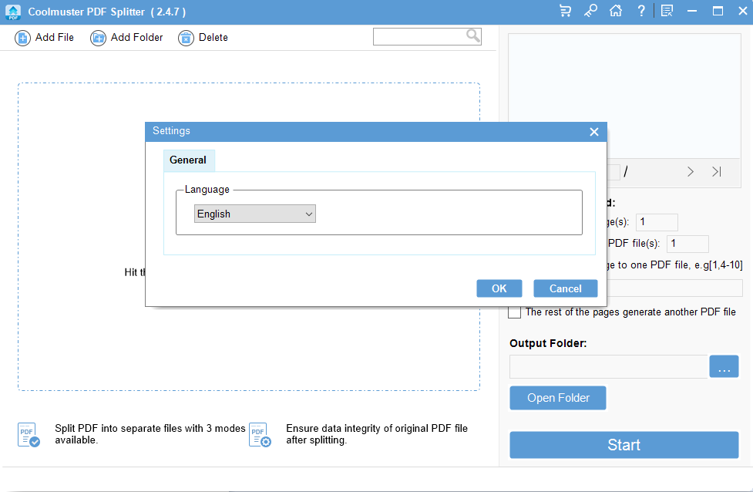Click the Add File toolbar icon
Image resolution: width=753 pixels, height=492 pixels.
click(x=23, y=38)
